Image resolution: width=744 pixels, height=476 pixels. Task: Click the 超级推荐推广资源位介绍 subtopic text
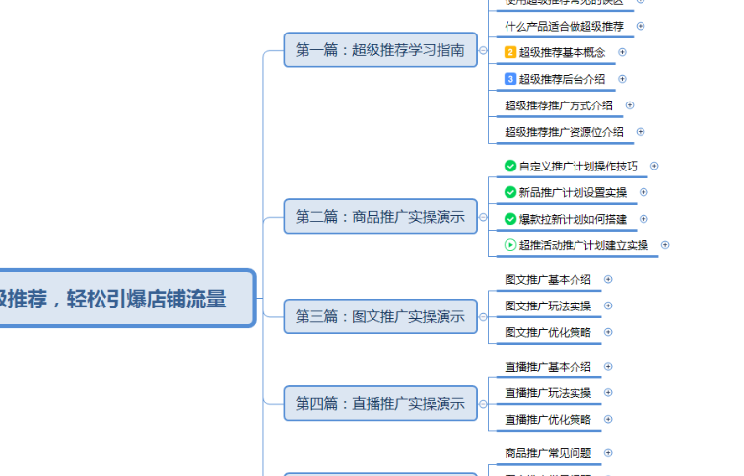[x=565, y=132]
